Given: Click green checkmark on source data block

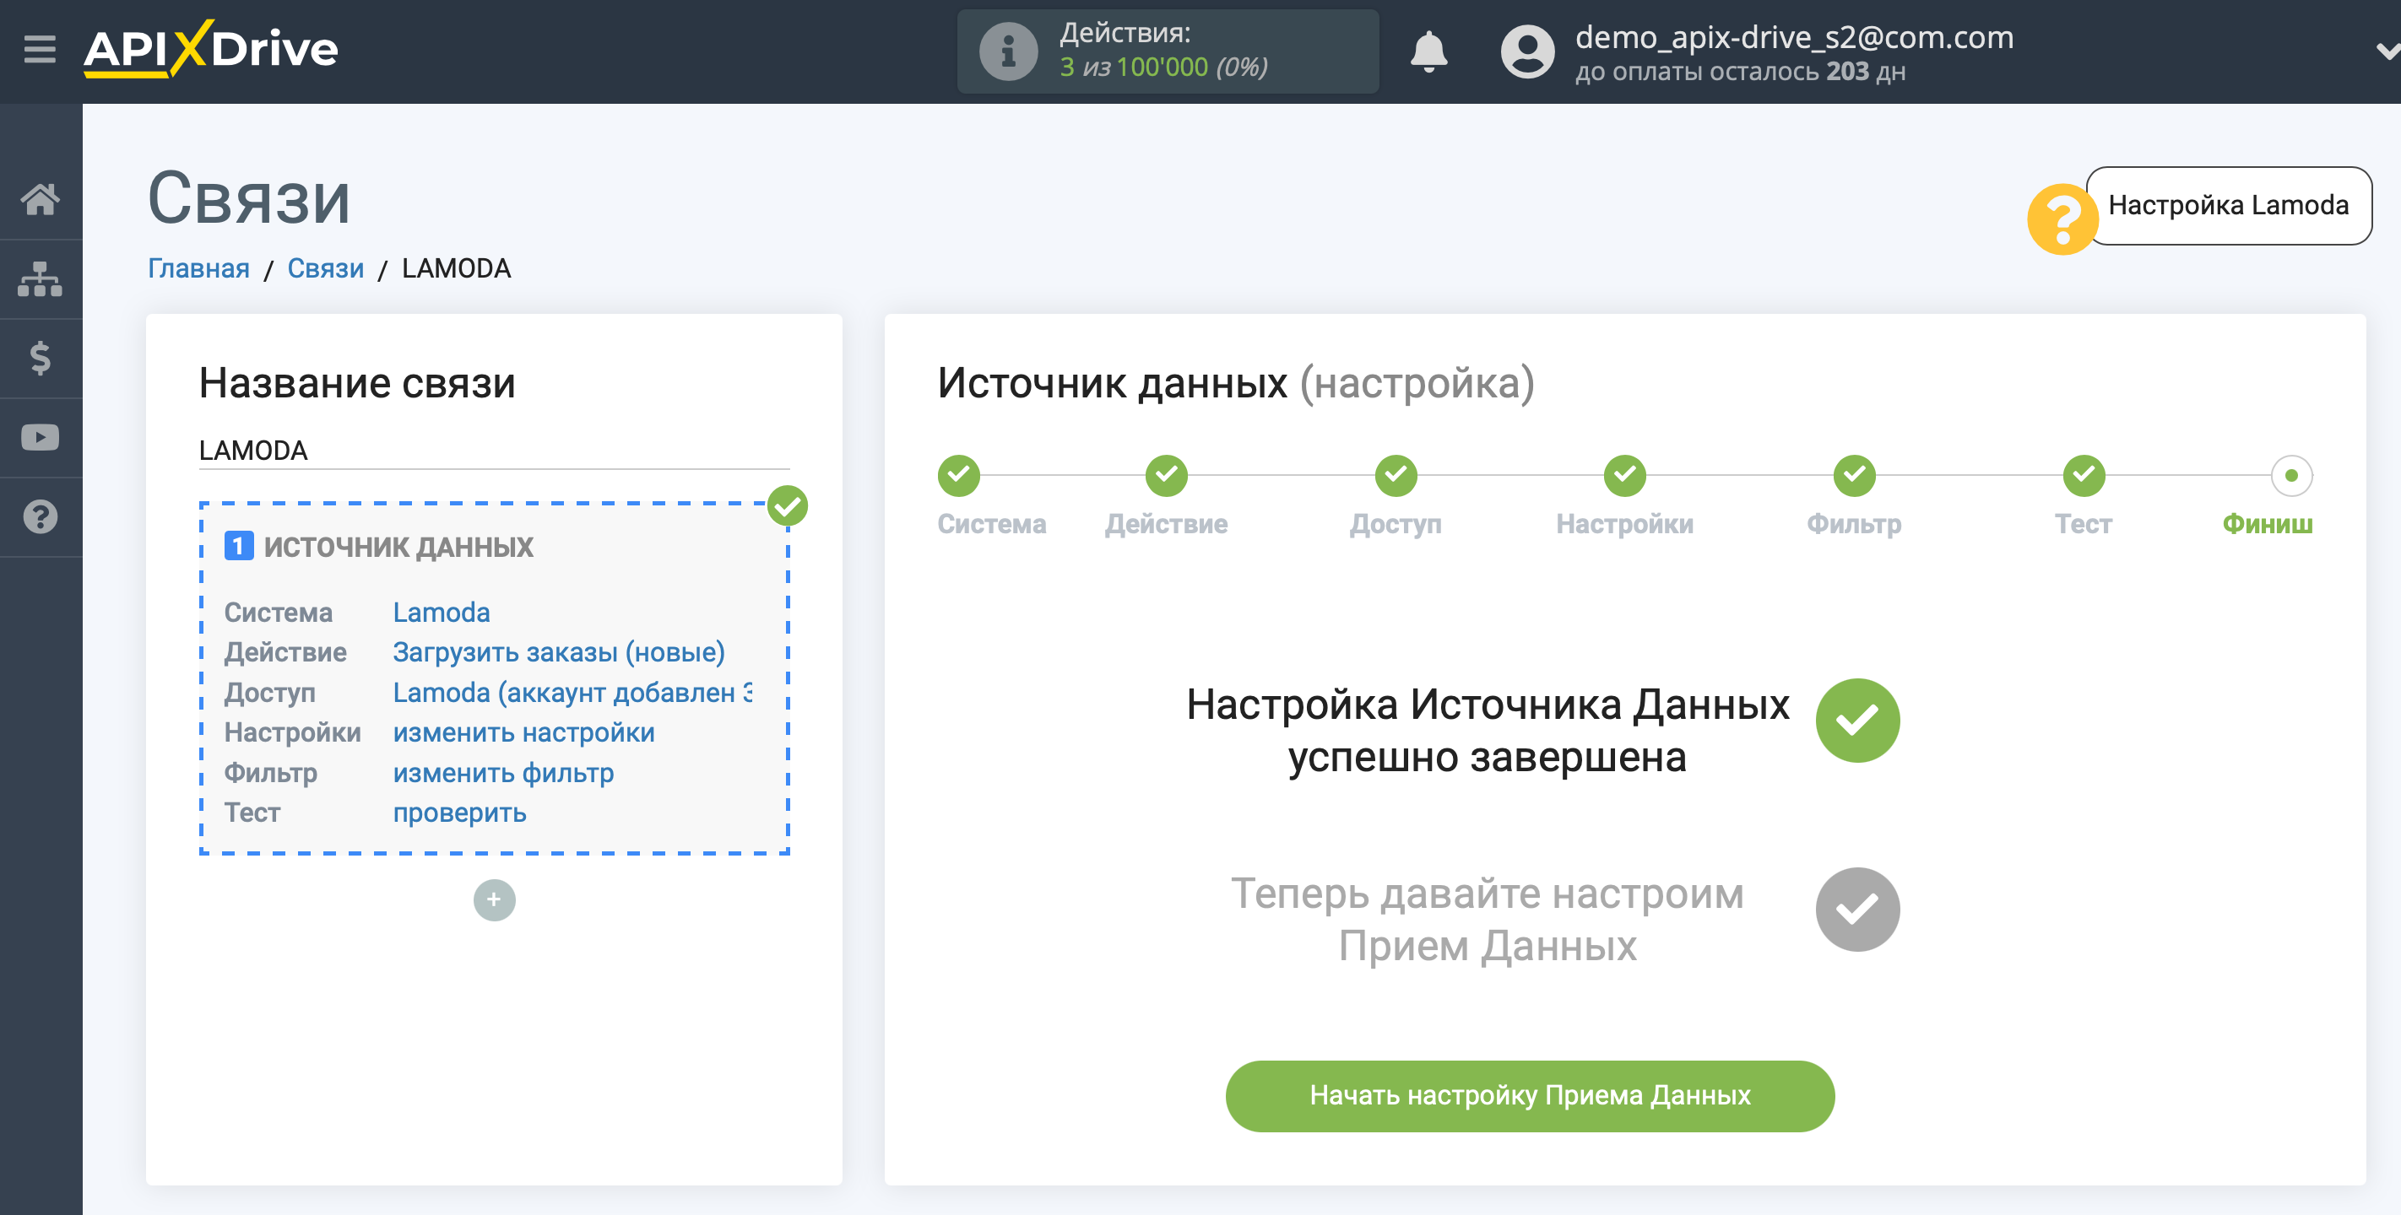Looking at the screenshot, I should click(788, 506).
